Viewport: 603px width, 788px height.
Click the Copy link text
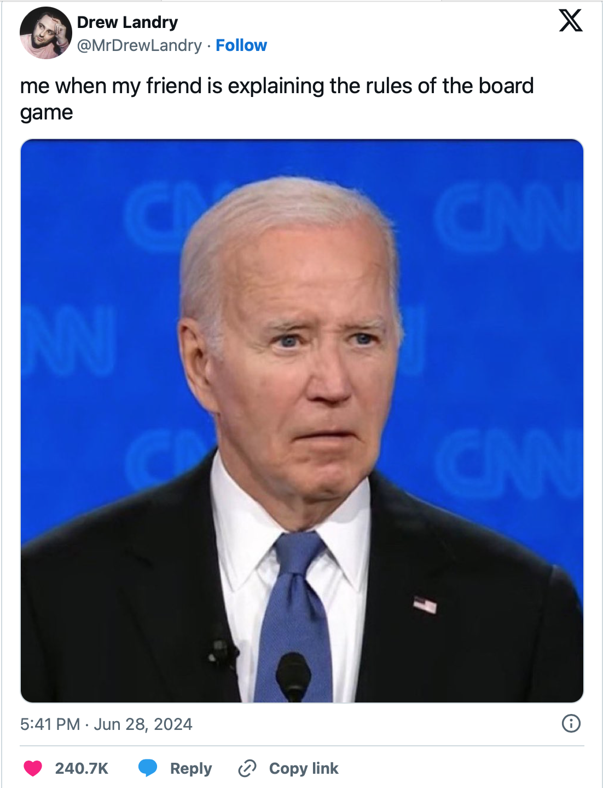click(x=304, y=769)
